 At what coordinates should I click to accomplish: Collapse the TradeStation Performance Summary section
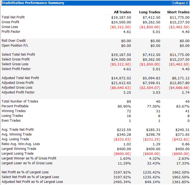click(x=180, y=3)
